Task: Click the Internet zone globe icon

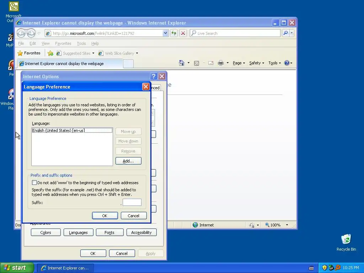Action: [x=196, y=225]
